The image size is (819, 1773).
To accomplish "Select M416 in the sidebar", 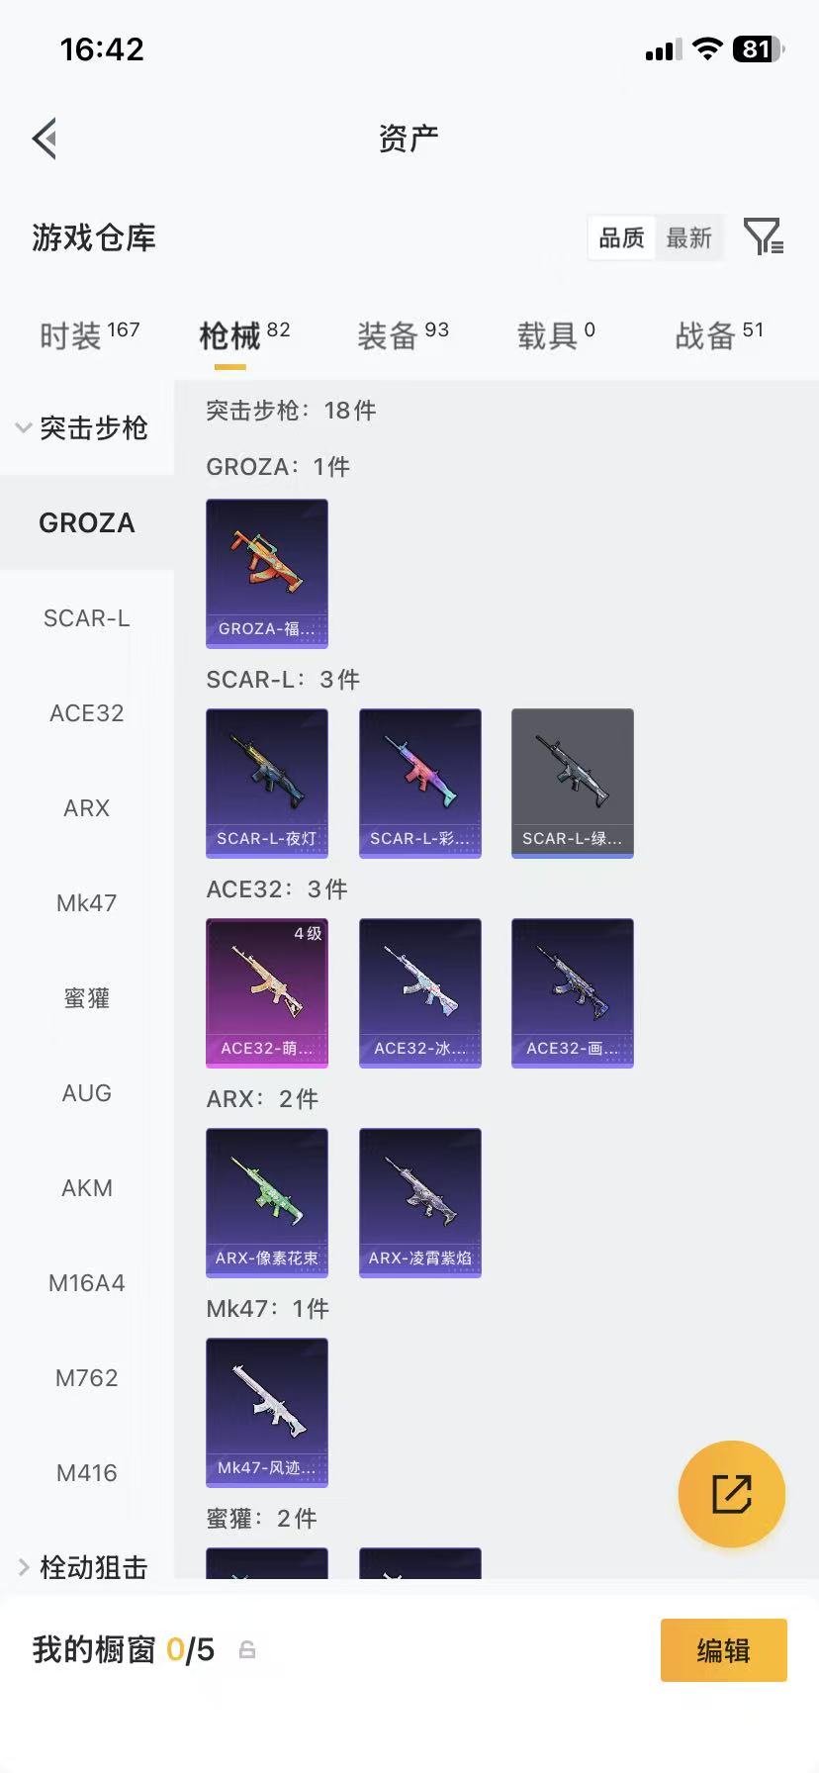I will click(87, 1472).
